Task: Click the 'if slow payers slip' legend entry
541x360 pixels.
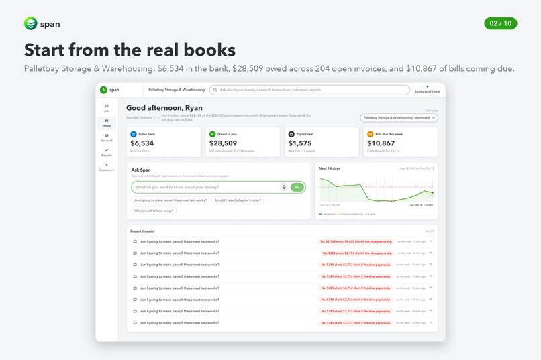Action: point(350,214)
